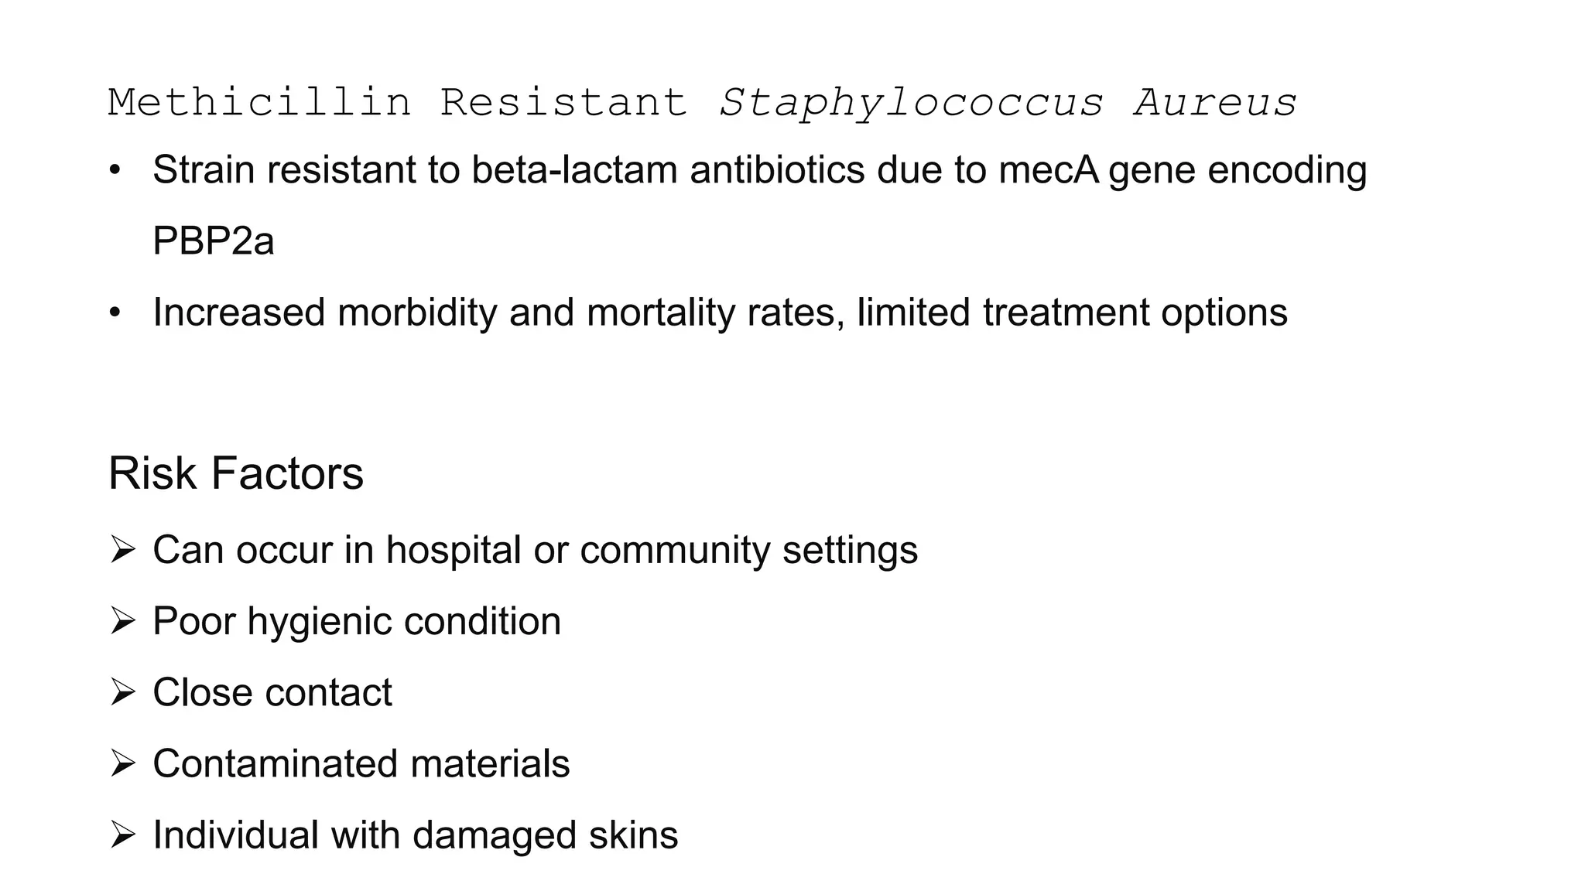Click the first round bullet before Strain resistant
The width and height of the screenshot is (1585, 891).
point(115,169)
